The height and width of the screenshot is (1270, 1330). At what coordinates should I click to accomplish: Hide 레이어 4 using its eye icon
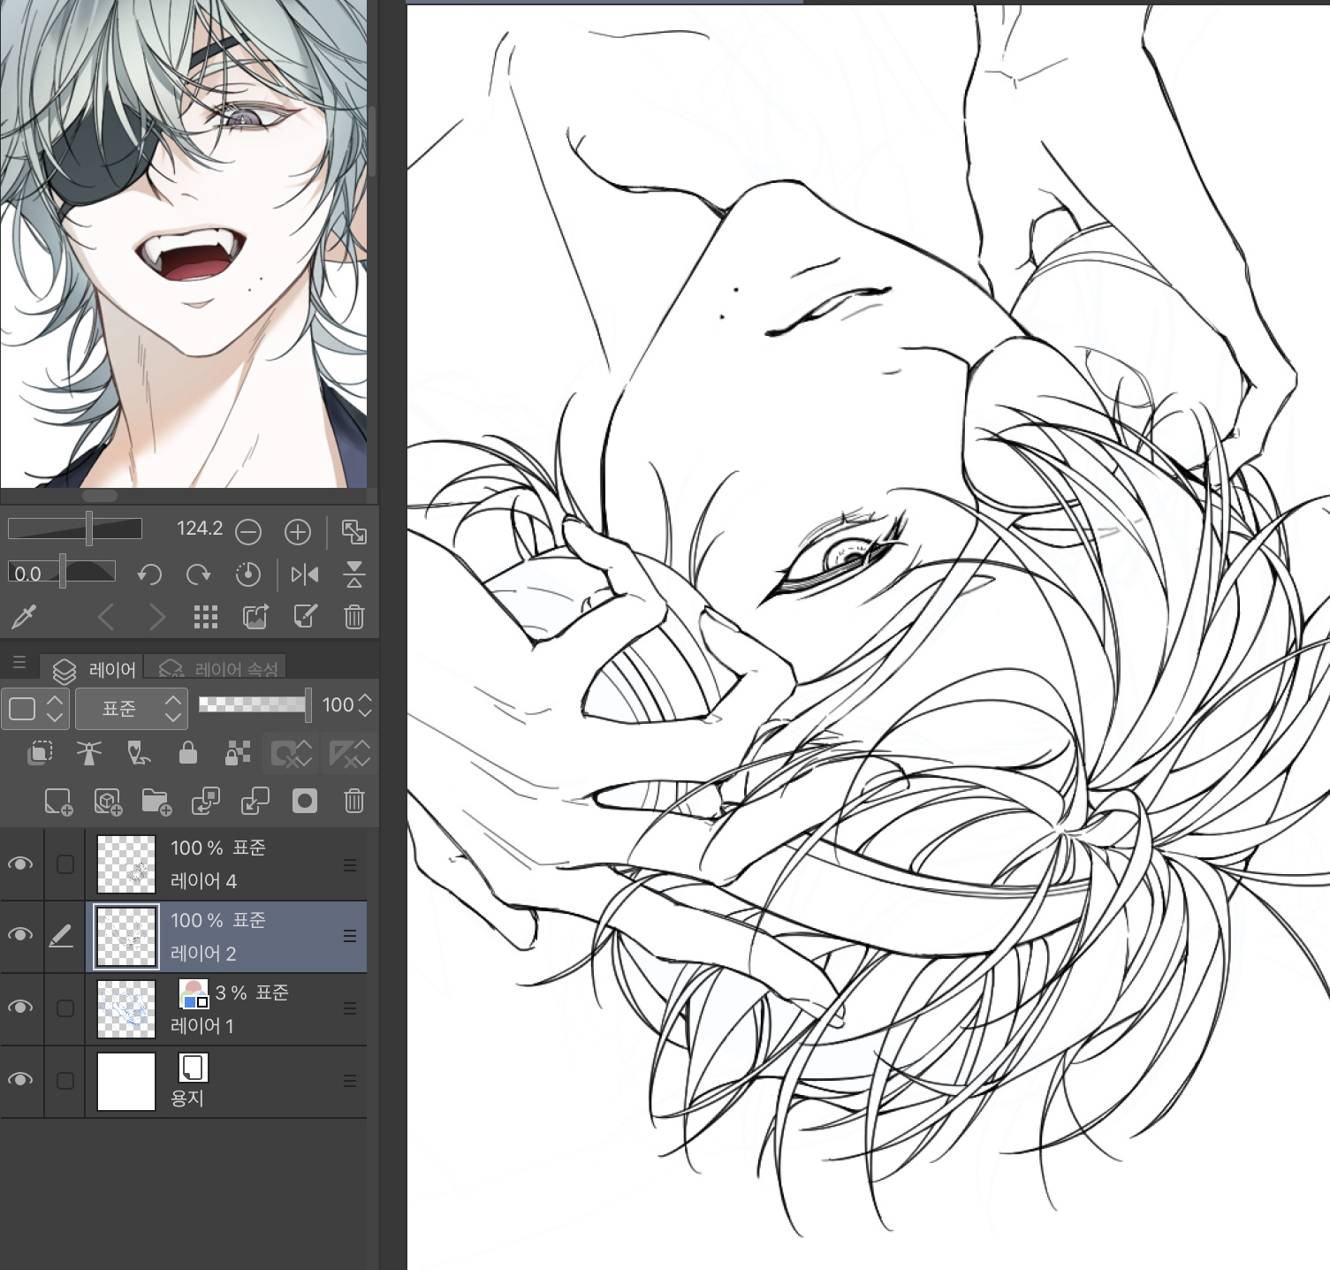[x=20, y=863]
